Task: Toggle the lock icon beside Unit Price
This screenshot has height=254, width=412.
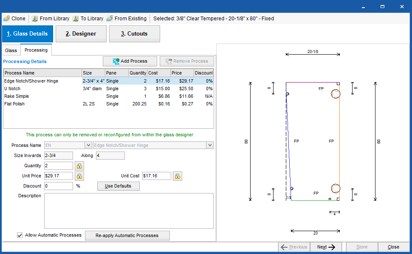Action: pos(79,176)
